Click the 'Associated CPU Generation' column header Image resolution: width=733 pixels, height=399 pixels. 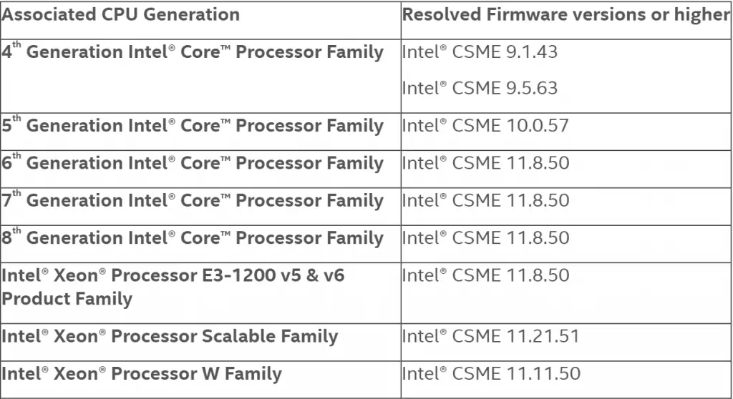point(120,14)
